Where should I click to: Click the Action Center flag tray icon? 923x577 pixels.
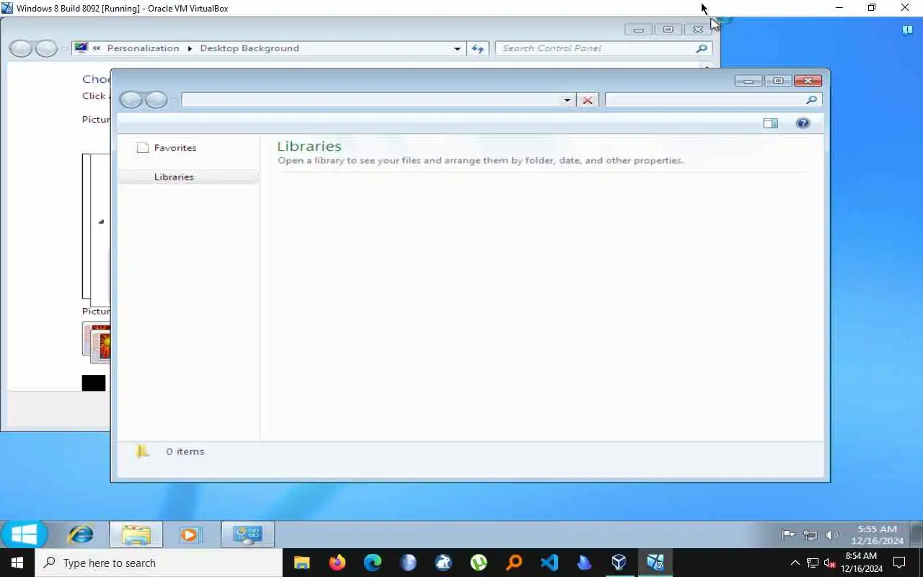(x=788, y=535)
